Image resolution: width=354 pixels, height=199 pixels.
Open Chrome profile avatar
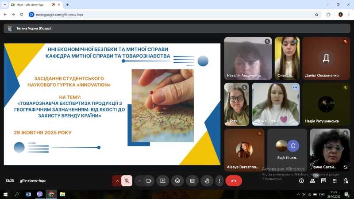pos(340,15)
